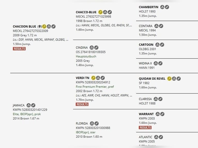Open Results for Chacoon Blue
The image size is (198, 148).
(x=19, y=49)
